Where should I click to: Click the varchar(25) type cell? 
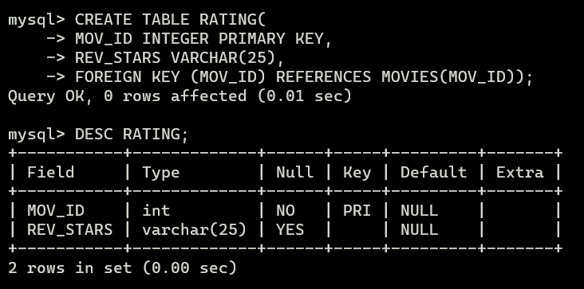(x=194, y=229)
